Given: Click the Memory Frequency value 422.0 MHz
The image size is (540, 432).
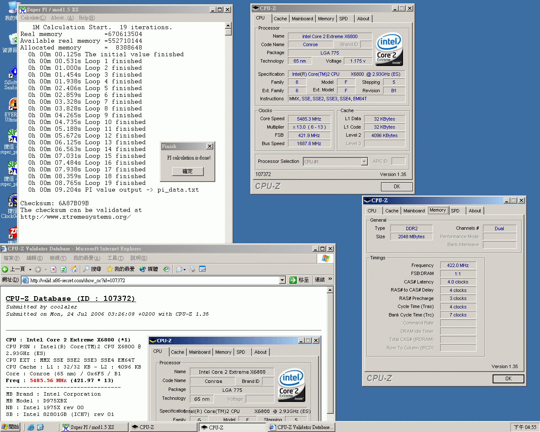Looking at the screenshot, I should 458,265.
